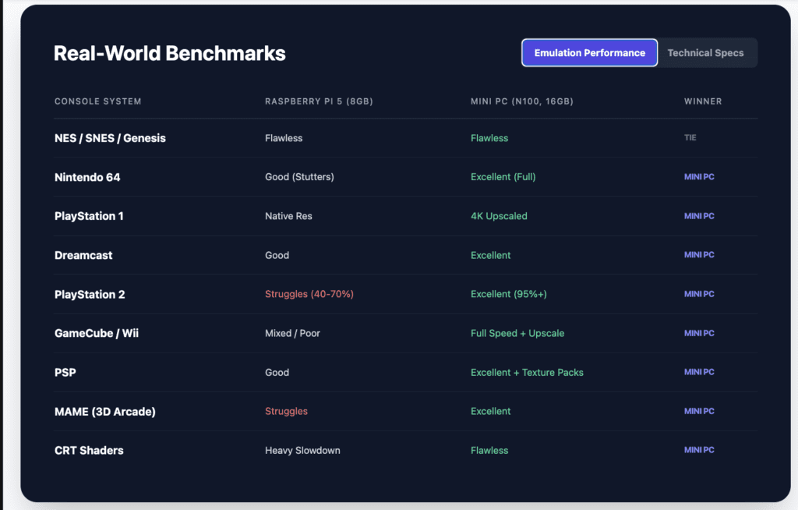Click MINI PC winner in GameCube / Wii row
The image size is (798, 510).
click(x=699, y=333)
